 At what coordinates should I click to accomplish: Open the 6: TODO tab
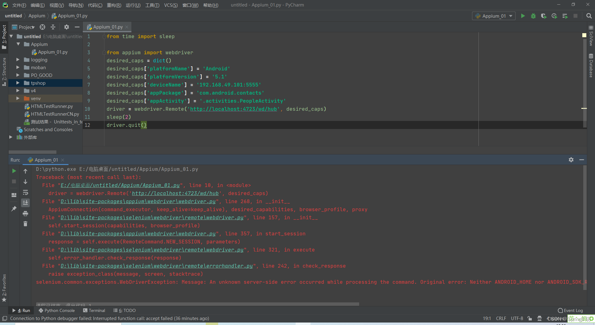125,310
